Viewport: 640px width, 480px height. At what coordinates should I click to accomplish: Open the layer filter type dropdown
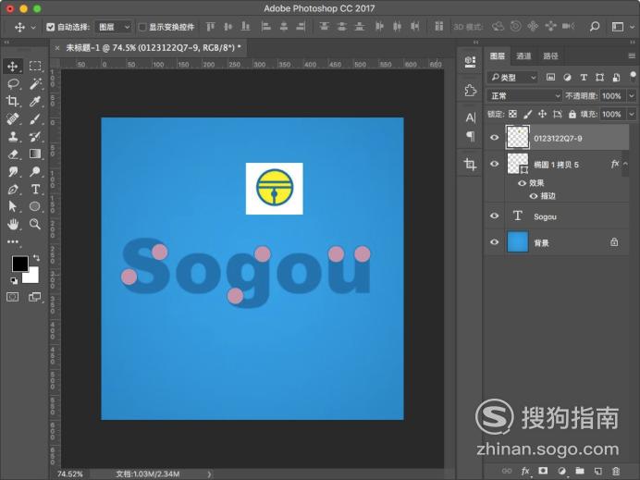pos(512,77)
